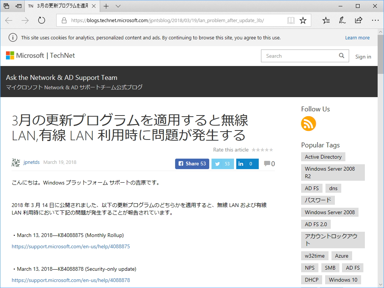Viewport: 384px width, 288px height.
Task: Open the tab list dropdown arrow
Action: coord(117,6)
